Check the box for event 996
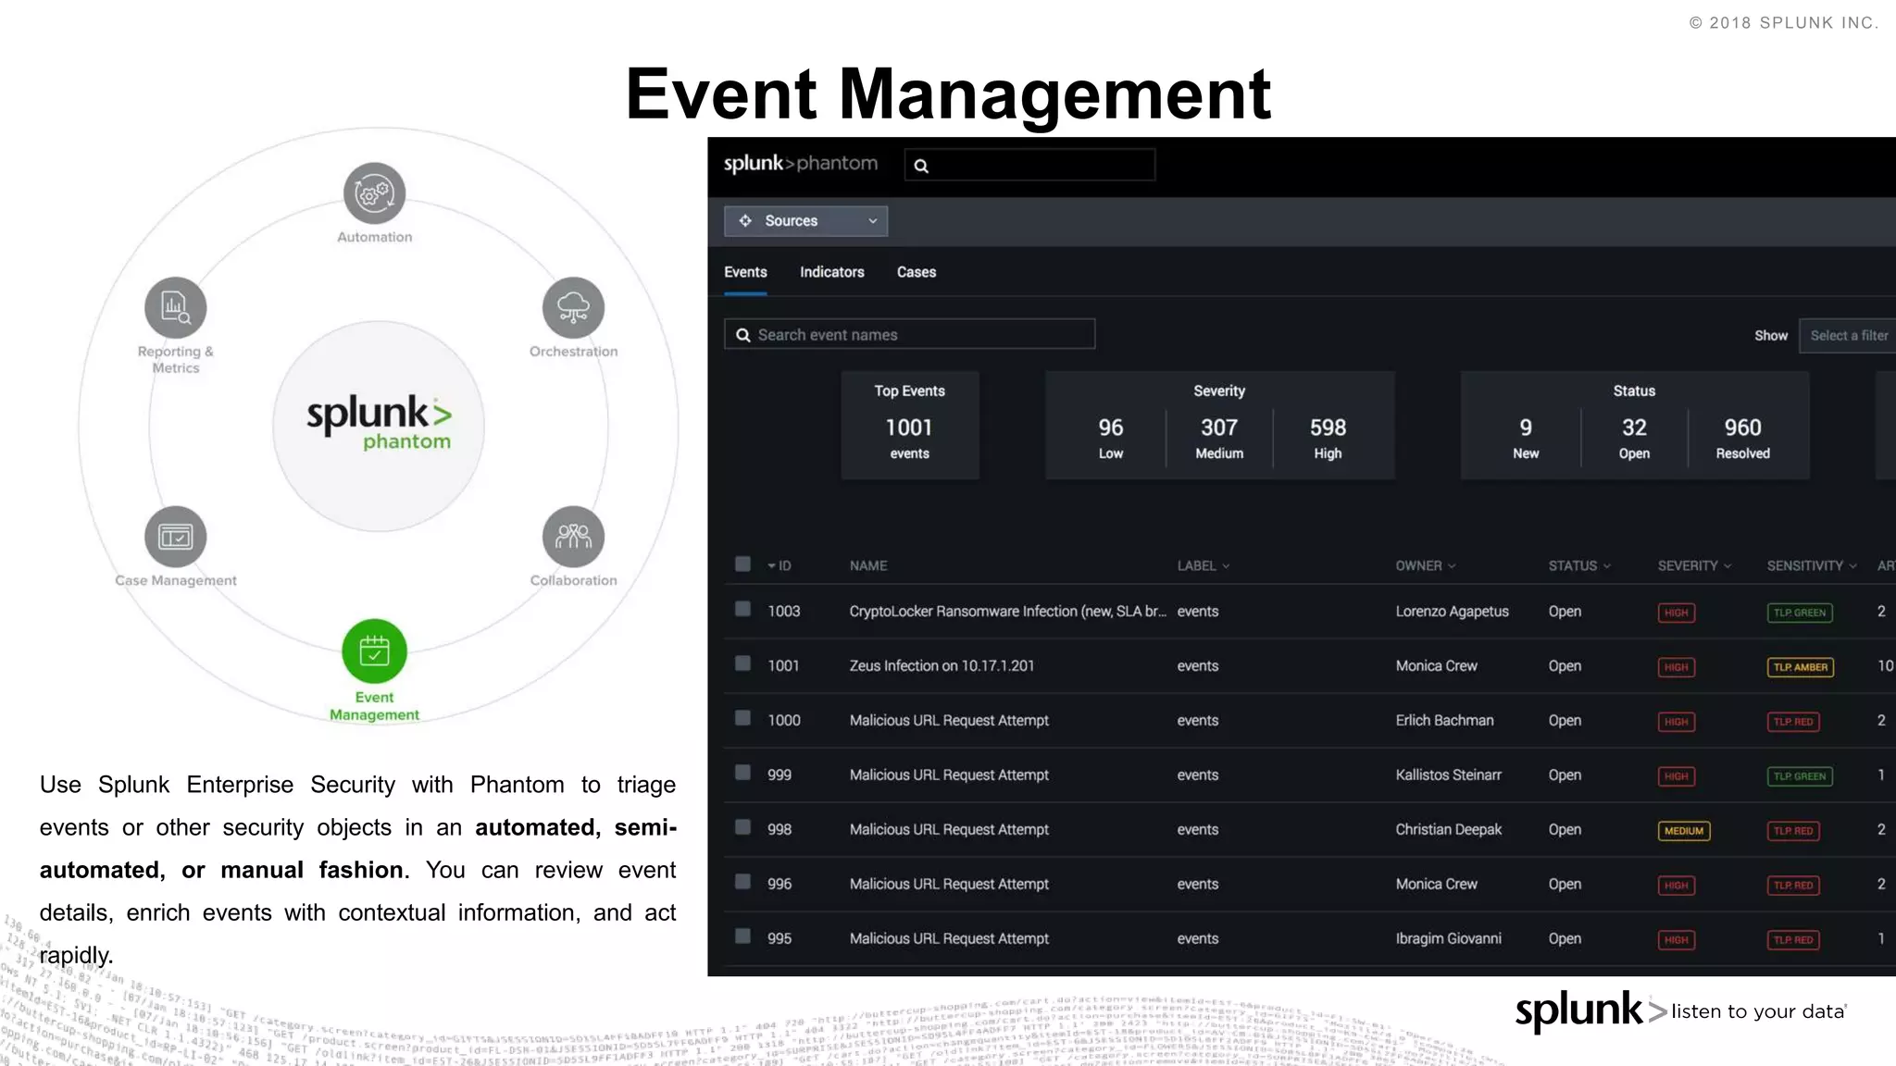 [742, 882]
